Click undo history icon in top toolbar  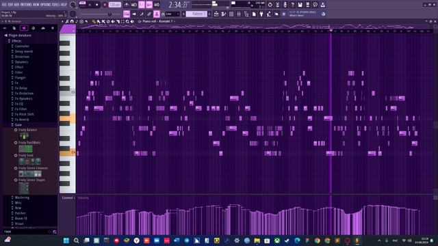tap(270, 5)
